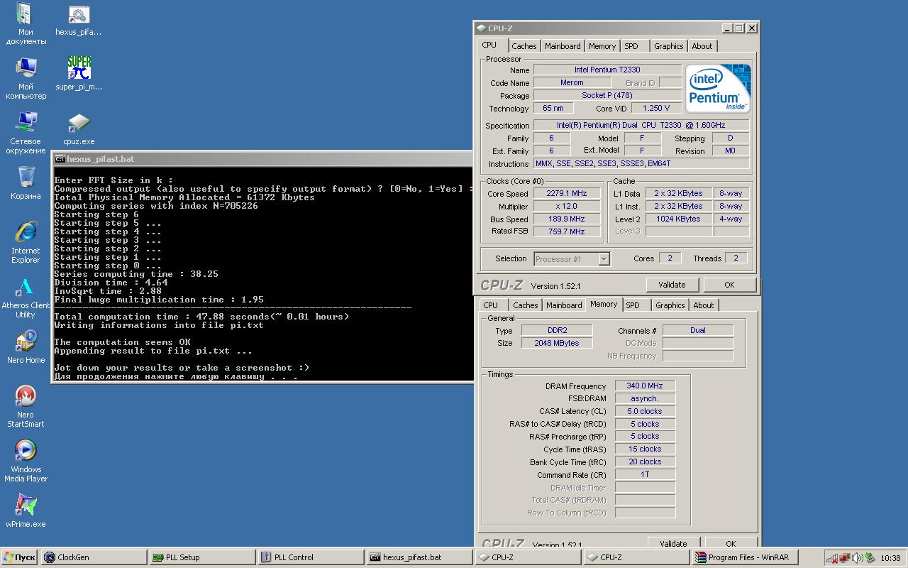Click the Intel Pentium T2330 name field
The width and height of the screenshot is (908, 568).
pyautogui.click(x=607, y=70)
